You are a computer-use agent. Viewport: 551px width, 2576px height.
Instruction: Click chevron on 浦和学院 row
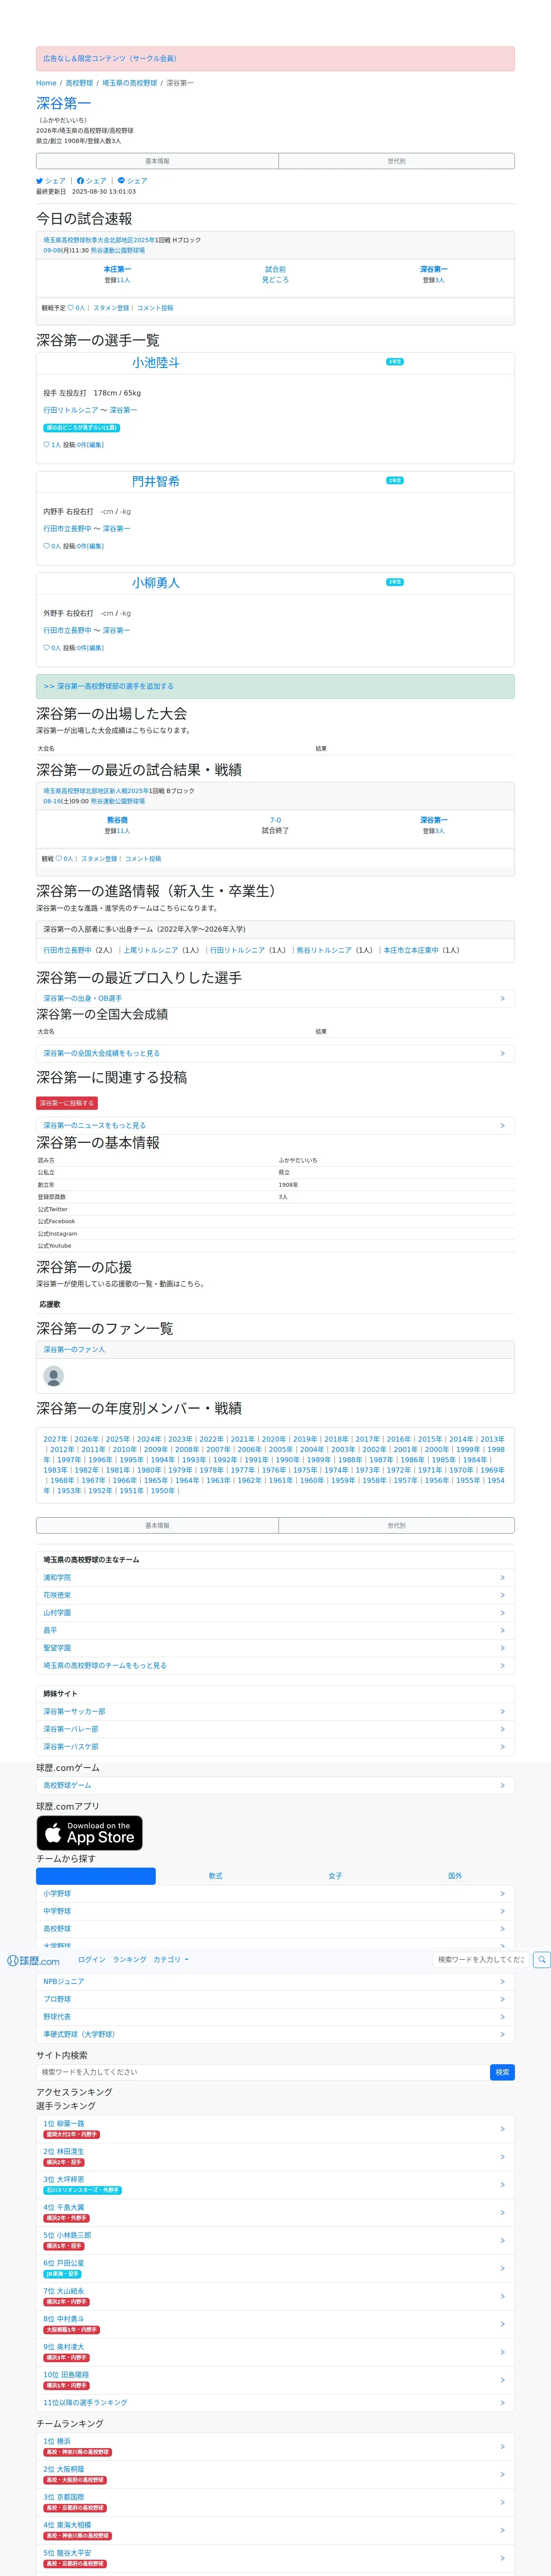tap(502, 1578)
